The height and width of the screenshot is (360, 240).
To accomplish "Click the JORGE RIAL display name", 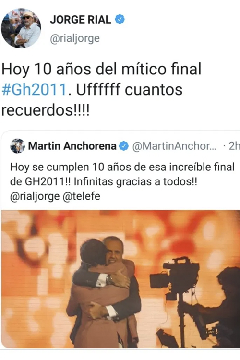I will pyautogui.click(x=81, y=20).
